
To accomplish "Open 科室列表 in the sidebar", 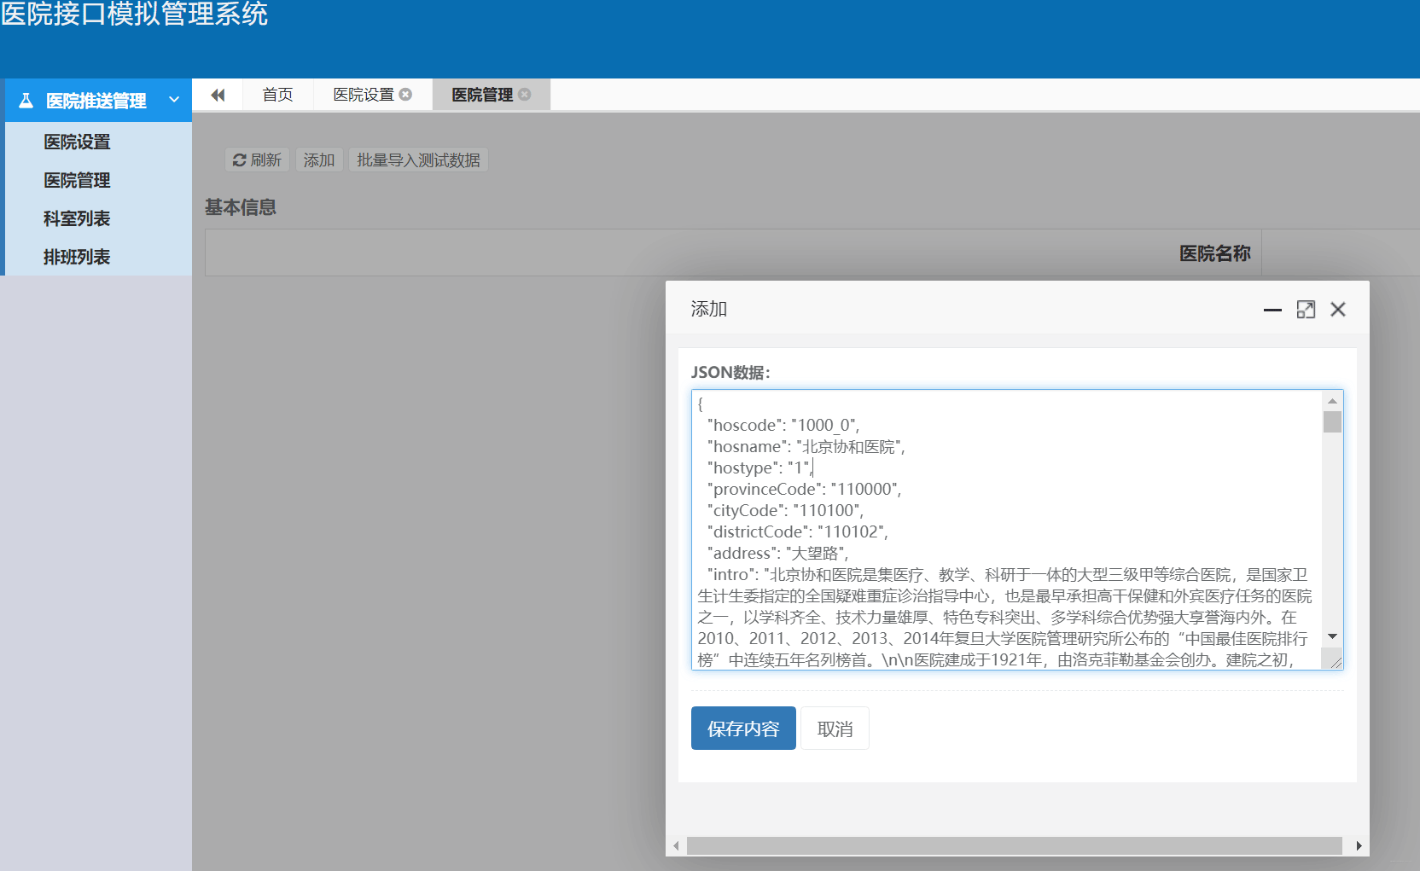I will pyautogui.click(x=76, y=218).
